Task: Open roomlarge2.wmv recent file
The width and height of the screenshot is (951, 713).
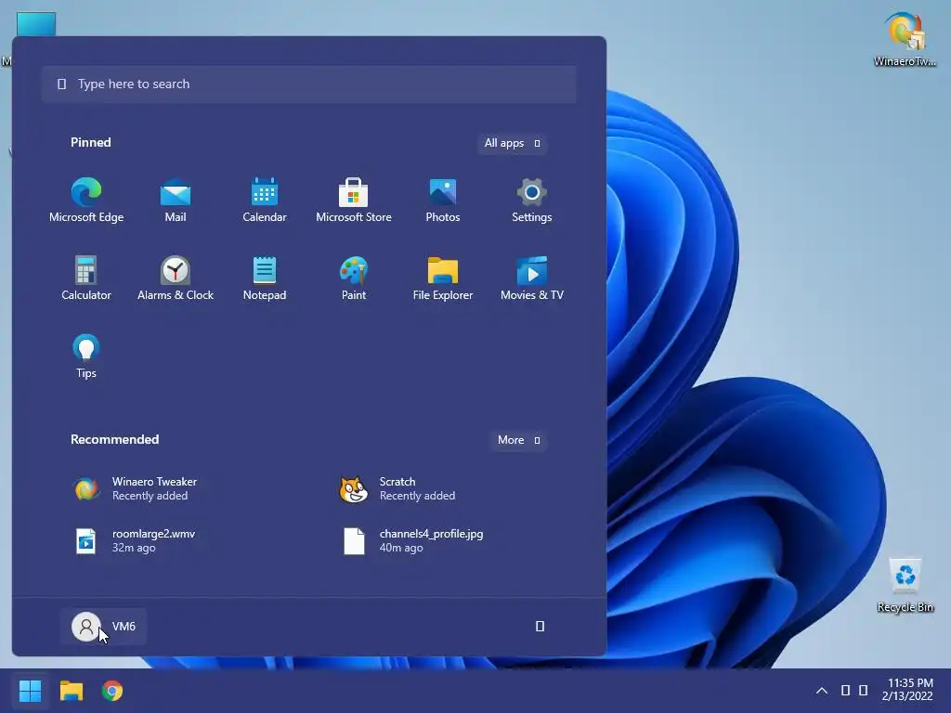Action: point(135,541)
